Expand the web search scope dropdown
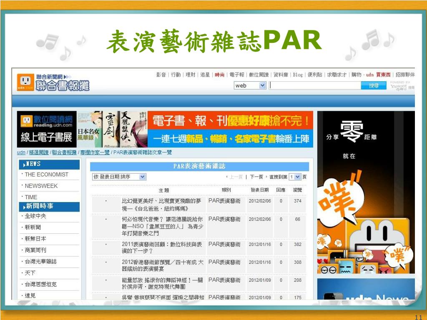 tap(250, 85)
